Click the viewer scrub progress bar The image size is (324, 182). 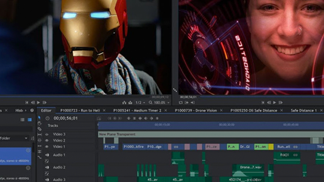(261, 96)
